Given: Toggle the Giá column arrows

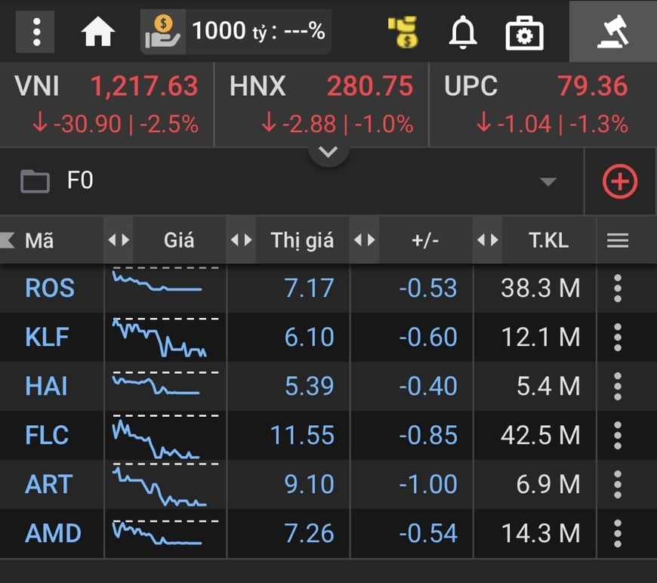Looking at the screenshot, I should [x=119, y=241].
